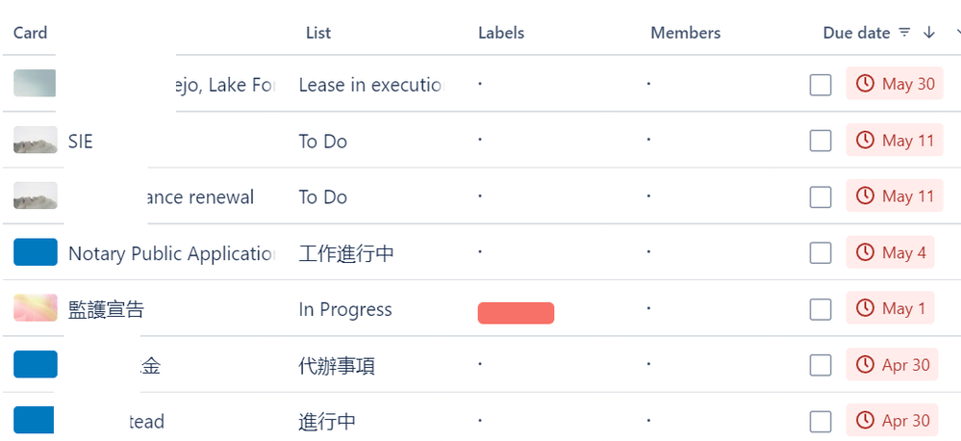Image resolution: width=961 pixels, height=441 pixels.
Task: Open the mountain cover thumbnail for SIE card
Action: (36, 140)
